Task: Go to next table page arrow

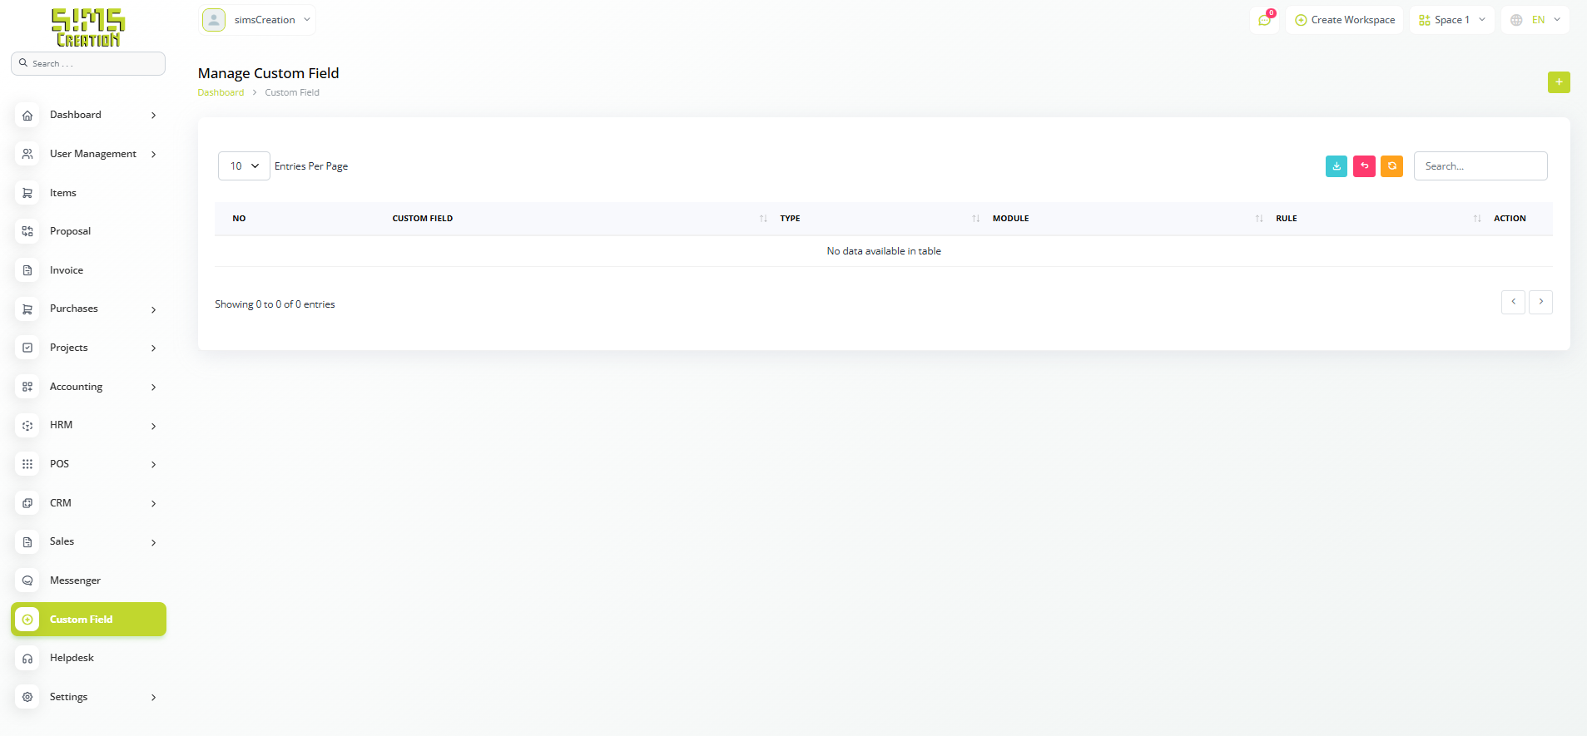Action: [x=1540, y=302]
